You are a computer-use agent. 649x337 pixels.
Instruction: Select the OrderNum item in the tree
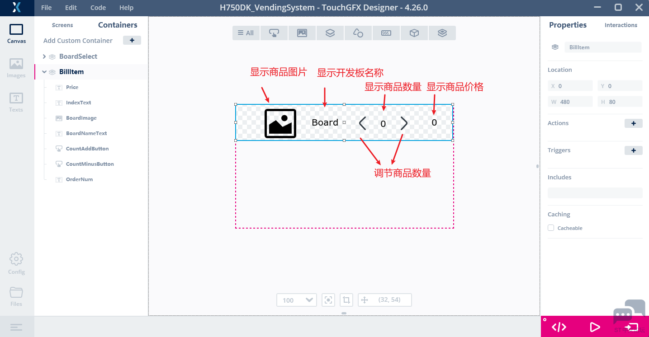pos(79,179)
